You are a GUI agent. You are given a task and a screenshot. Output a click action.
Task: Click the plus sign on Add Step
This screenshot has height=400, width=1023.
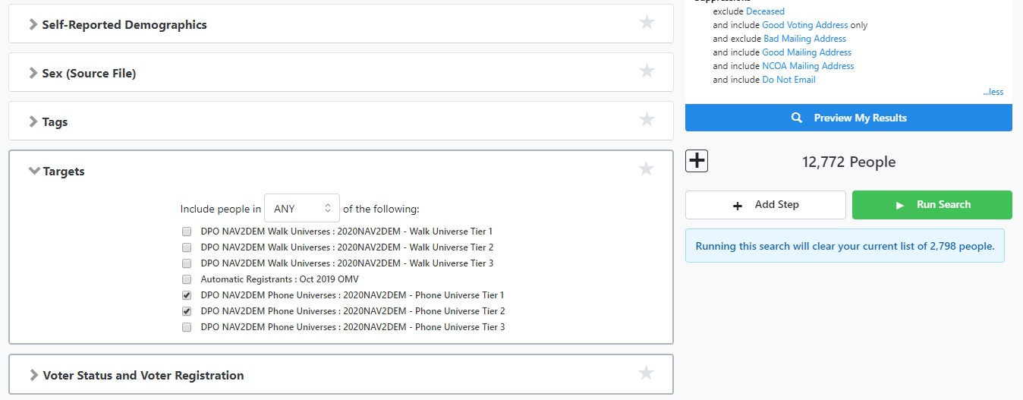(x=737, y=206)
